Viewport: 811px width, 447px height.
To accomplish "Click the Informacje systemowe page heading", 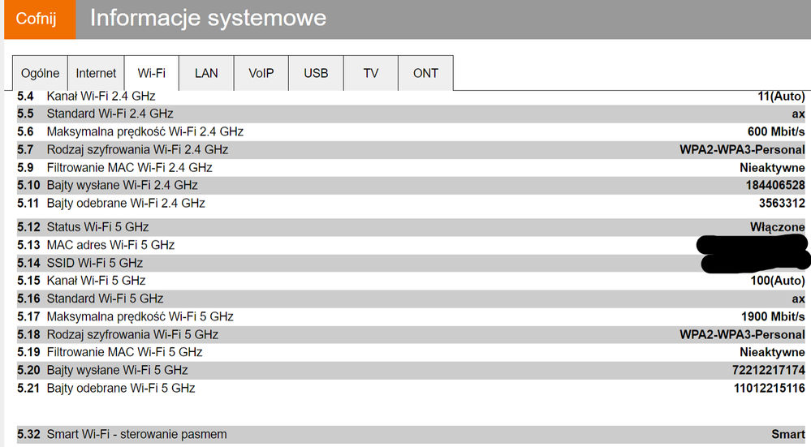I will coord(208,18).
